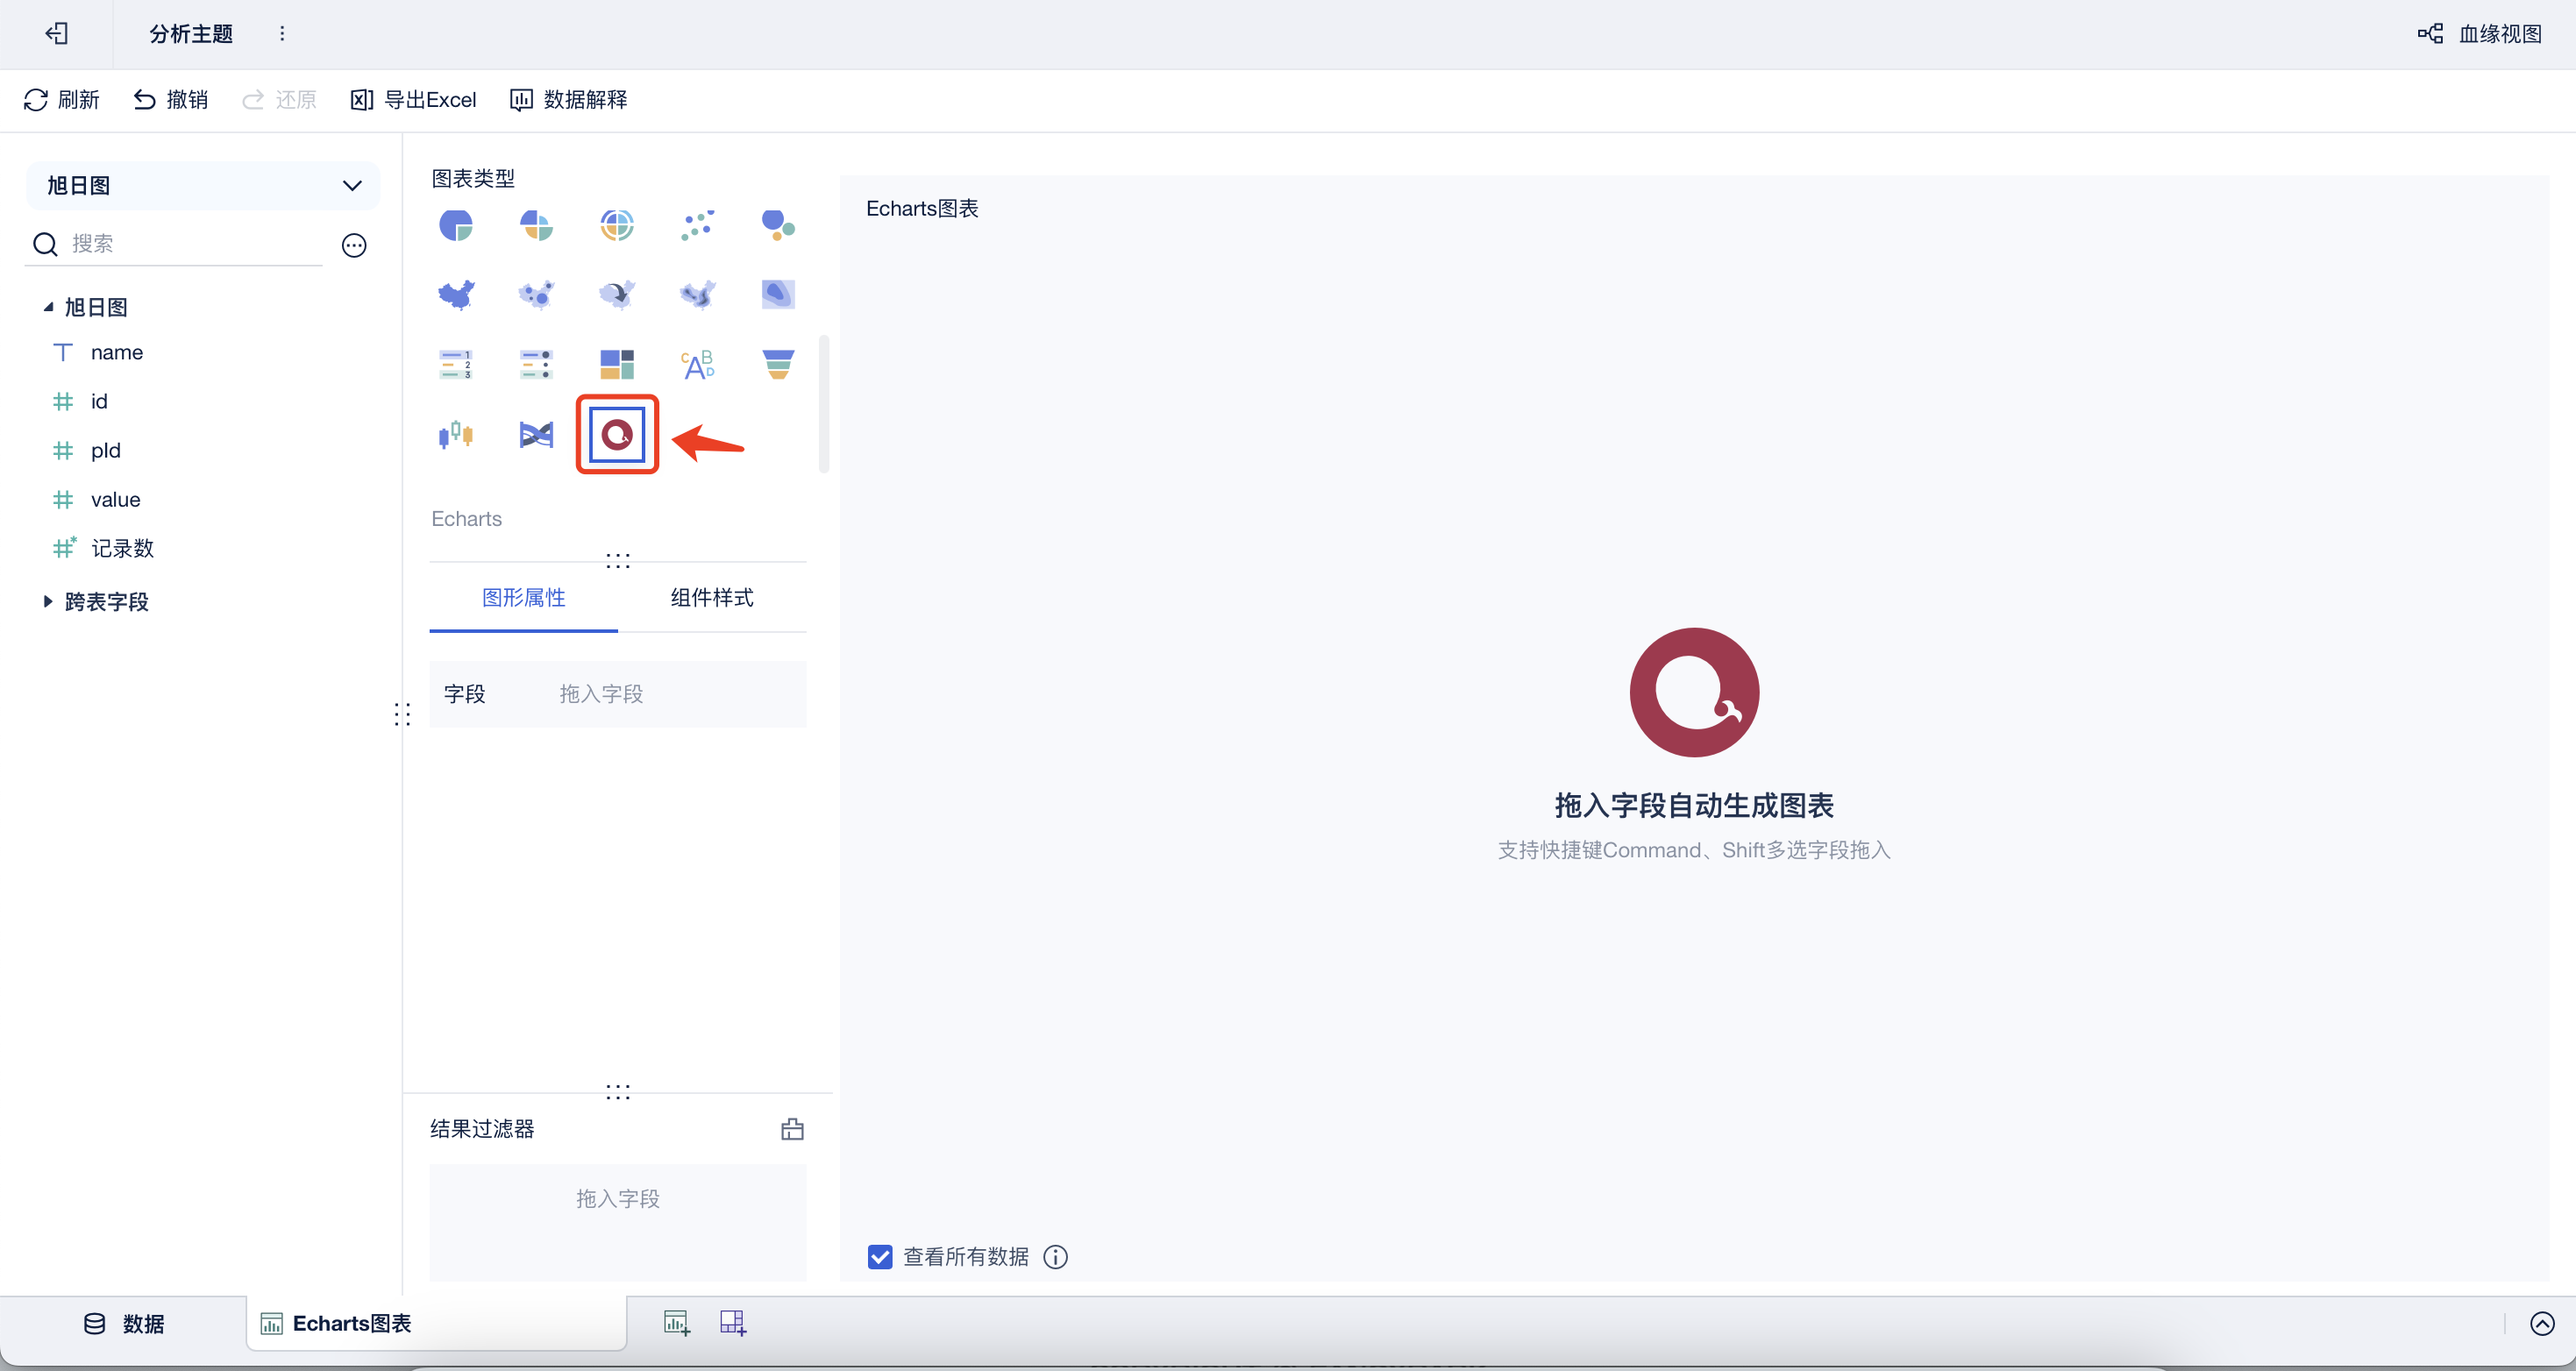This screenshot has height=1371, width=2576.
Task: Click the back/exit icon at top left
Action: pos(57,33)
